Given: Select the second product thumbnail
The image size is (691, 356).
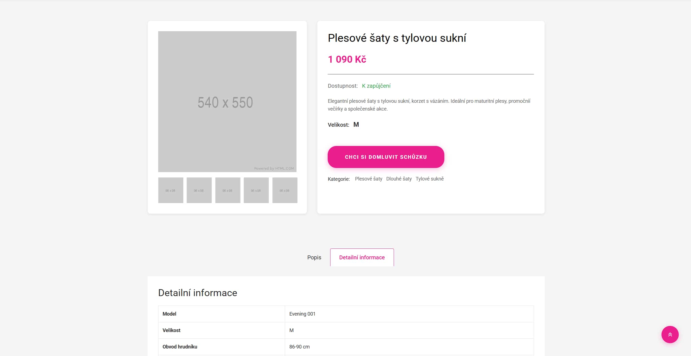Looking at the screenshot, I should pyautogui.click(x=199, y=190).
